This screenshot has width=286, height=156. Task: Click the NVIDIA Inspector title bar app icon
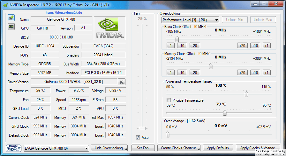click(6, 5)
